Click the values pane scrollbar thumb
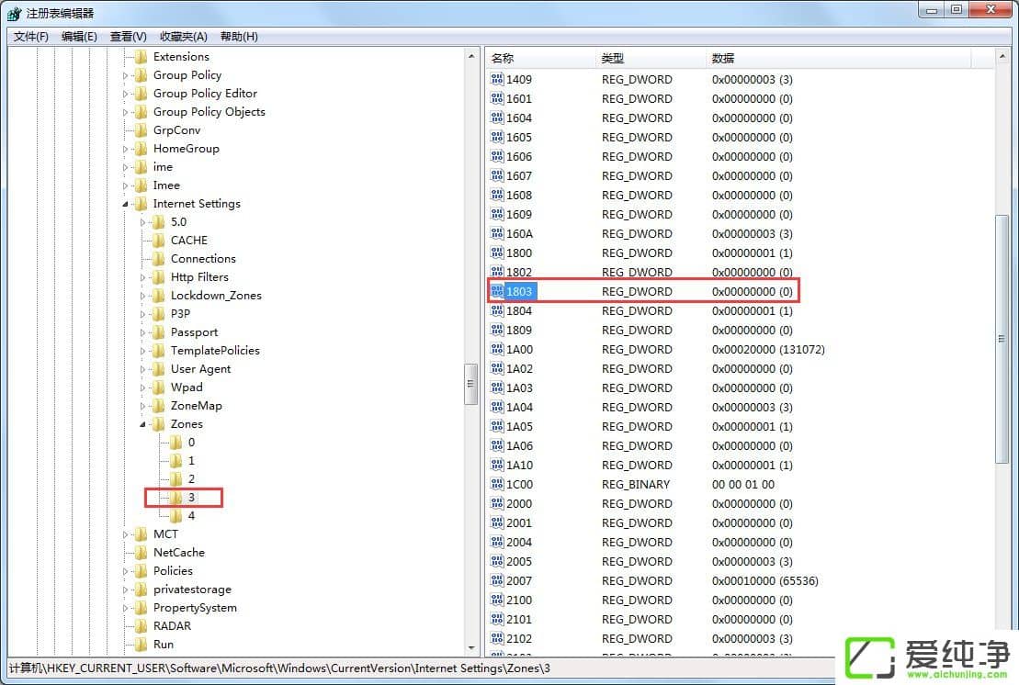1019x685 pixels. click(x=1002, y=339)
